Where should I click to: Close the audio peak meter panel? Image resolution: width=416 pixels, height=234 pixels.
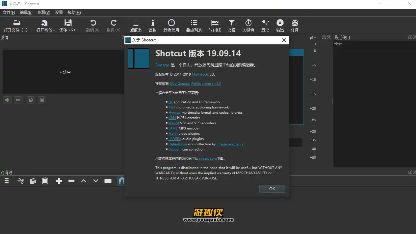point(328,37)
